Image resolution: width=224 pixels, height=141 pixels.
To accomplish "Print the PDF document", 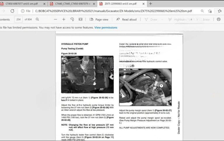I will click(x=218, y=19).
